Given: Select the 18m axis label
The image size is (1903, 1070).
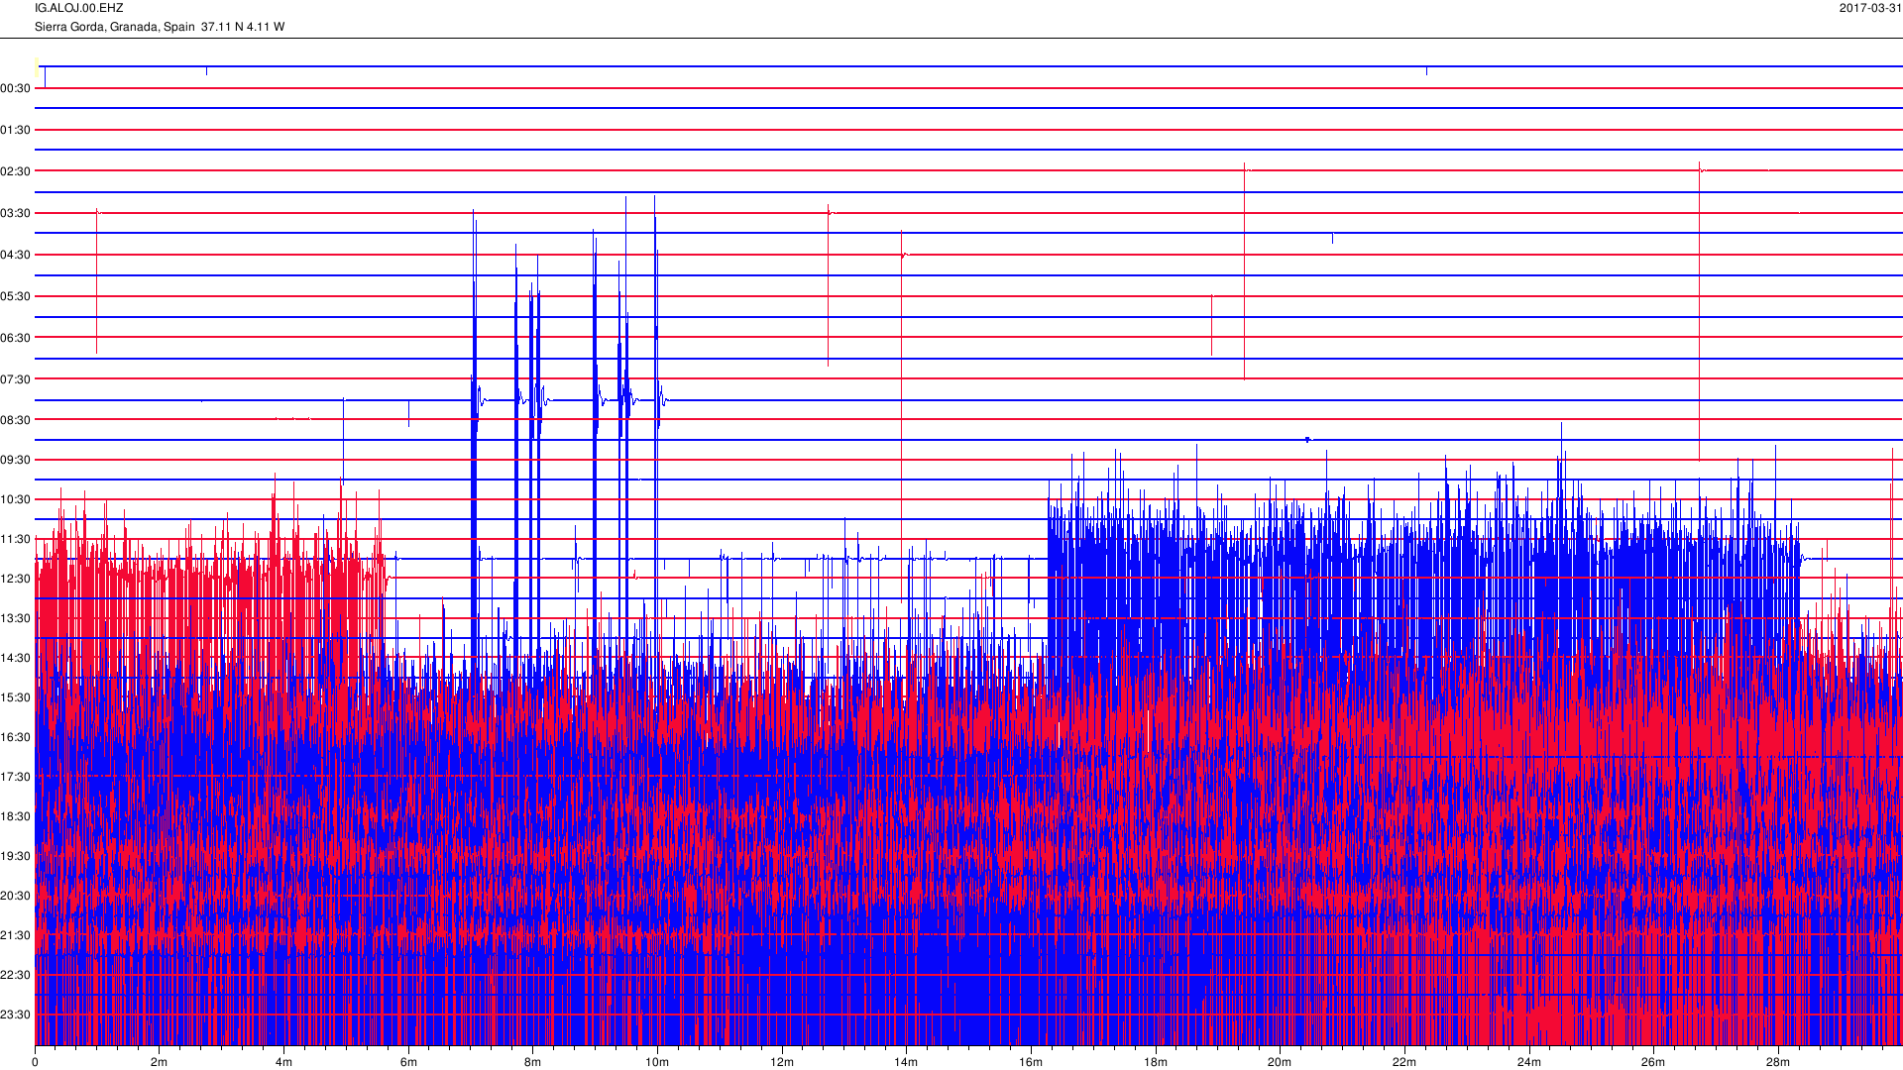Looking at the screenshot, I should click(x=1156, y=1062).
